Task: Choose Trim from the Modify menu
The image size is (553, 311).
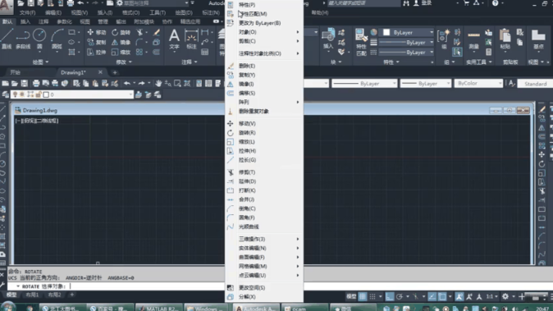Action: tap(247, 172)
